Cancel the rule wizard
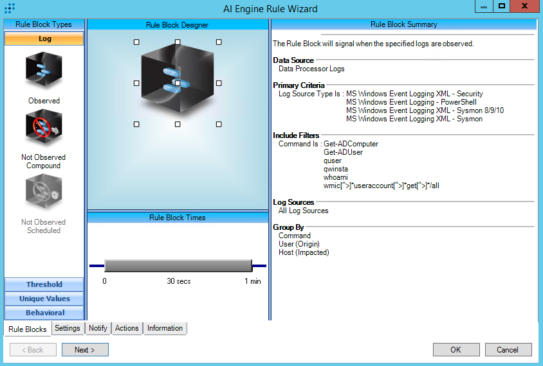 (x=508, y=350)
